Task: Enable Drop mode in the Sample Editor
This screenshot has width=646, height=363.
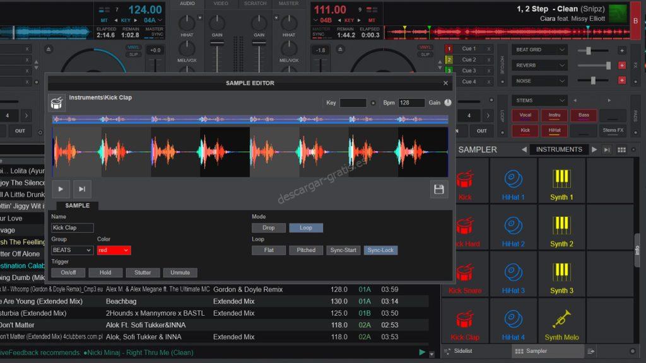Action: coord(269,228)
